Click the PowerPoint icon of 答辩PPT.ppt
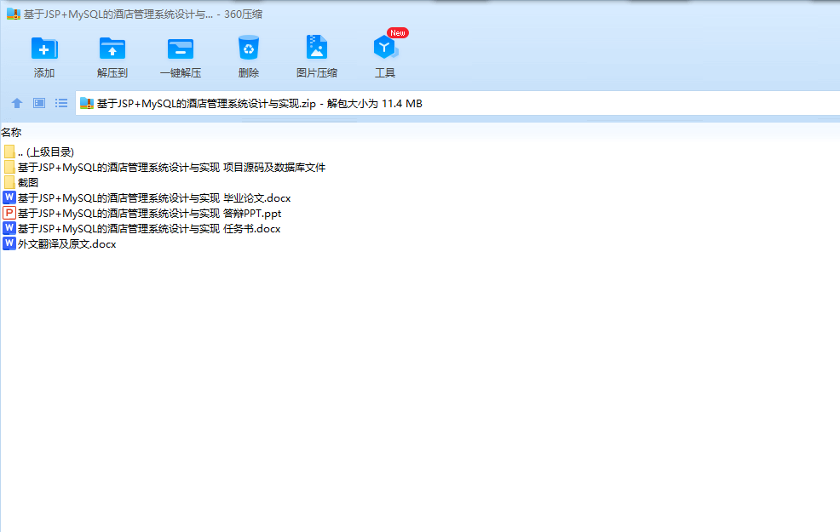The image size is (840, 532). click(x=9, y=213)
